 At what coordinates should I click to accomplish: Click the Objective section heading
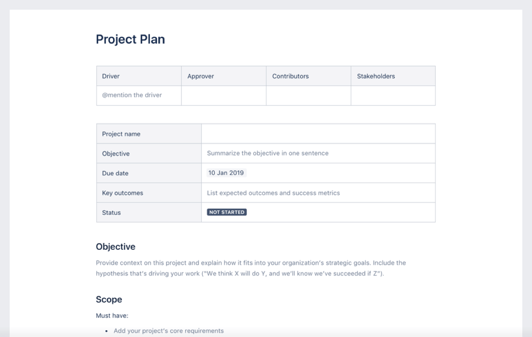(116, 247)
